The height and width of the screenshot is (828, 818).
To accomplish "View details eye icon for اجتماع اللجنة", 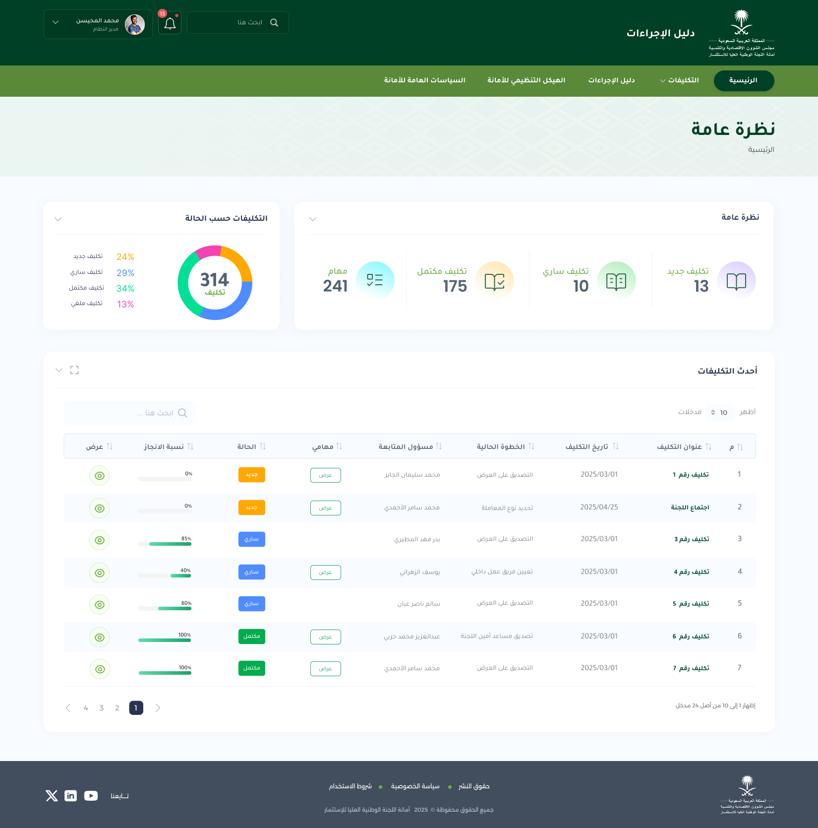I will coord(100,509).
